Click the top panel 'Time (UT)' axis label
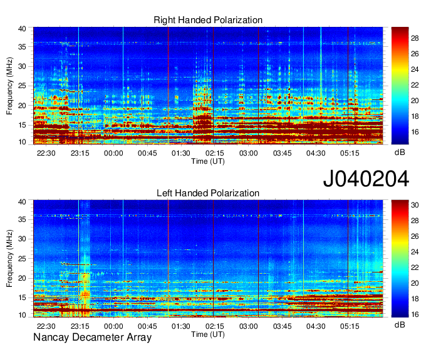 (208, 161)
